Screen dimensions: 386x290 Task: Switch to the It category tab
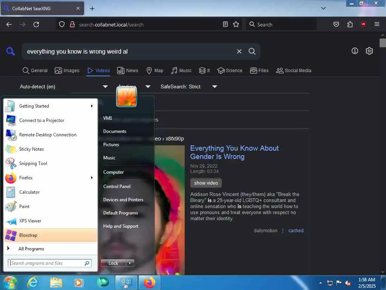point(204,71)
